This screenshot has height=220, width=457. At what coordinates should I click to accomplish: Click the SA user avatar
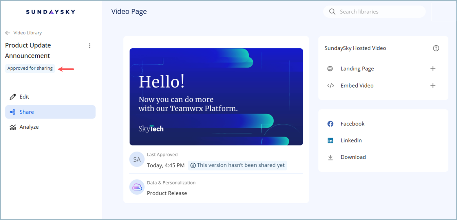pos(137,159)
